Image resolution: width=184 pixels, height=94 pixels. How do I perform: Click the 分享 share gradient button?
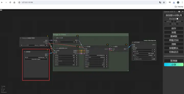tap(174, 64)
